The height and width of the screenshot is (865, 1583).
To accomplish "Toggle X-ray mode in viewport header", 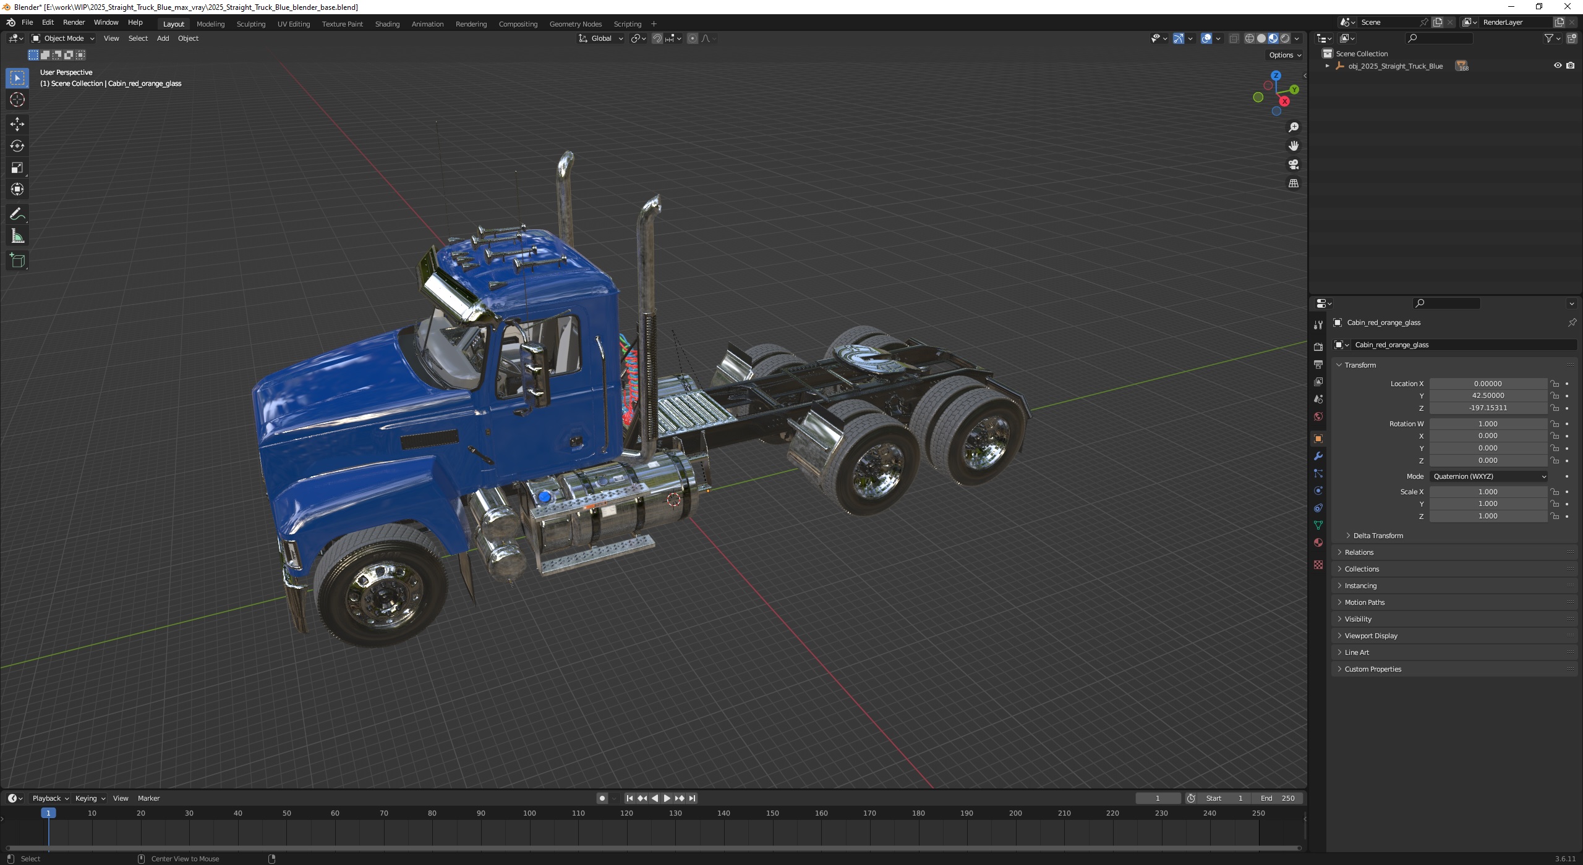I will pyautogui.click(x=1234, y=38).
